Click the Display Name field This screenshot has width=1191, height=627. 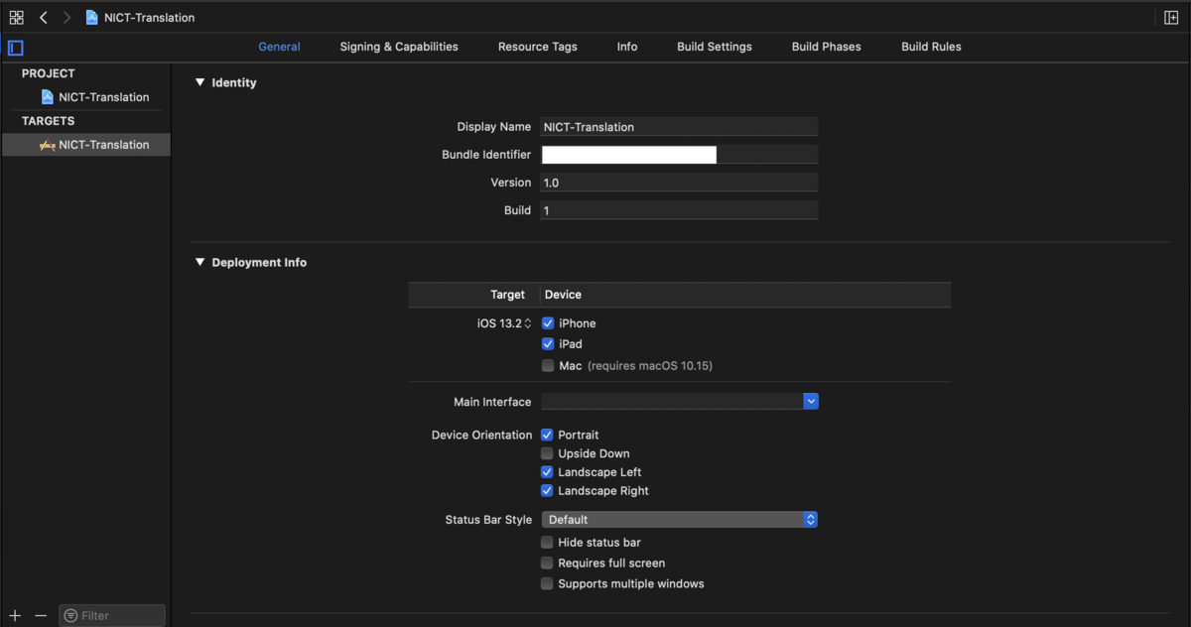coord(680,127)
